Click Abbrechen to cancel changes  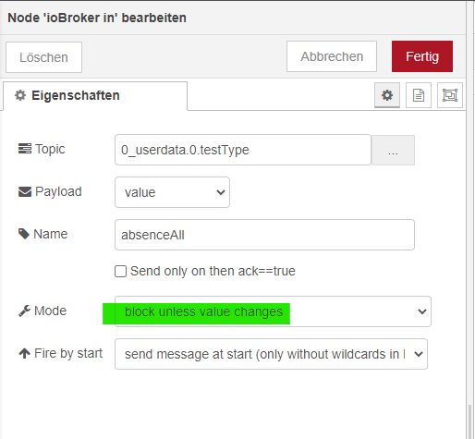point(332,56)
